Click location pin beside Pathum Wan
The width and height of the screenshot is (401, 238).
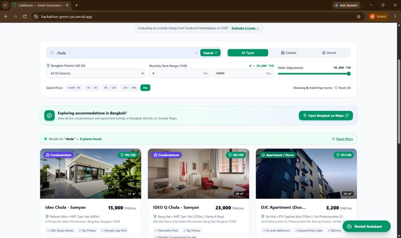[x=47, y=216]
